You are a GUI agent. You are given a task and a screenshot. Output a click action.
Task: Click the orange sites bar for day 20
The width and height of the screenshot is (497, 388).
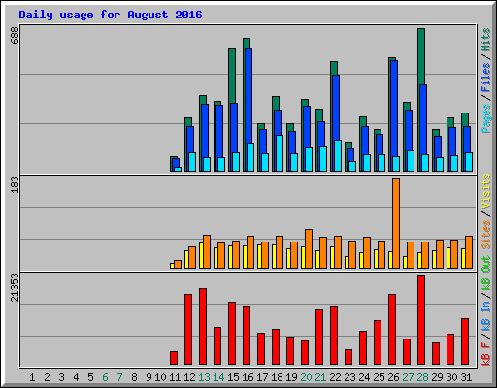309,248
